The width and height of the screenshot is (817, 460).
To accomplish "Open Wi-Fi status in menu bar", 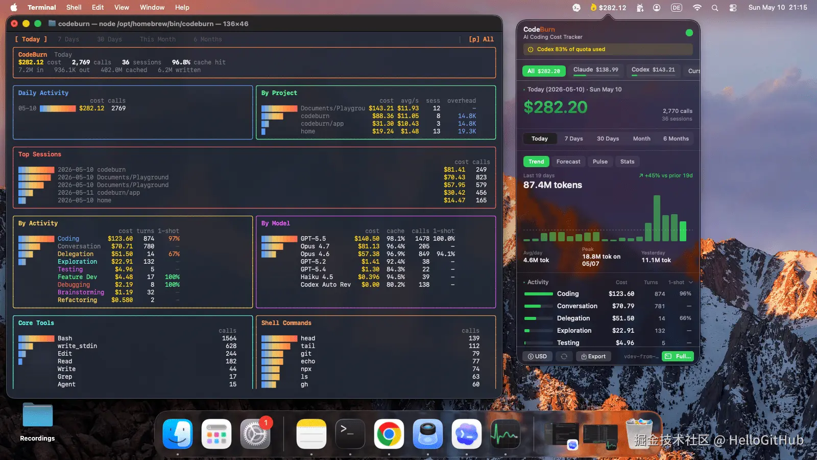I will pos(697,8).
